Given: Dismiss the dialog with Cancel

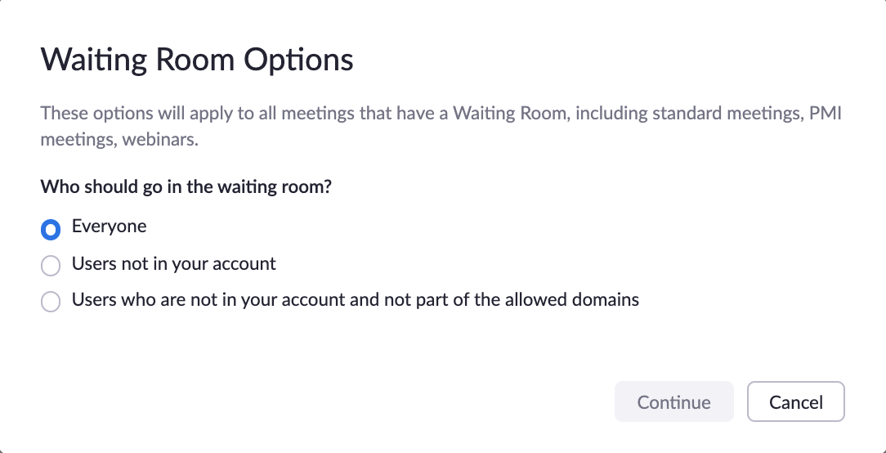Looking at the screenshot, I should tap(795, 401).
